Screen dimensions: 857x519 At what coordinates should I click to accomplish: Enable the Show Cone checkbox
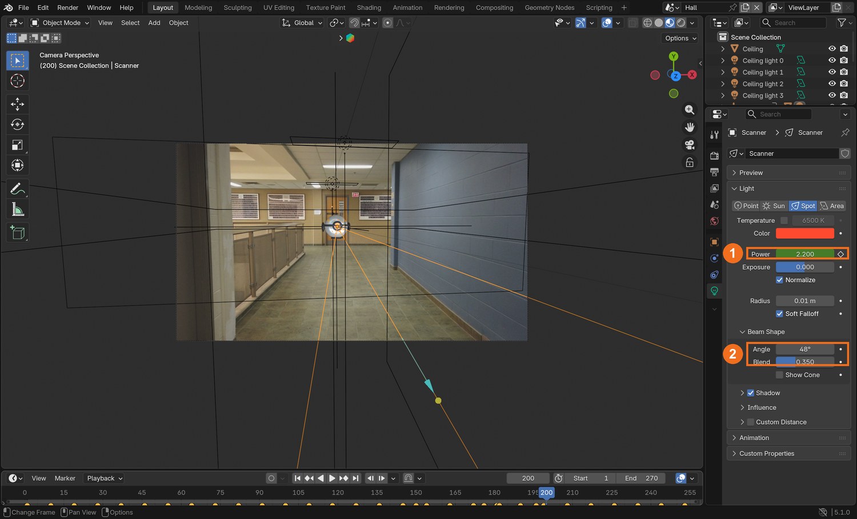coord(779,375)
